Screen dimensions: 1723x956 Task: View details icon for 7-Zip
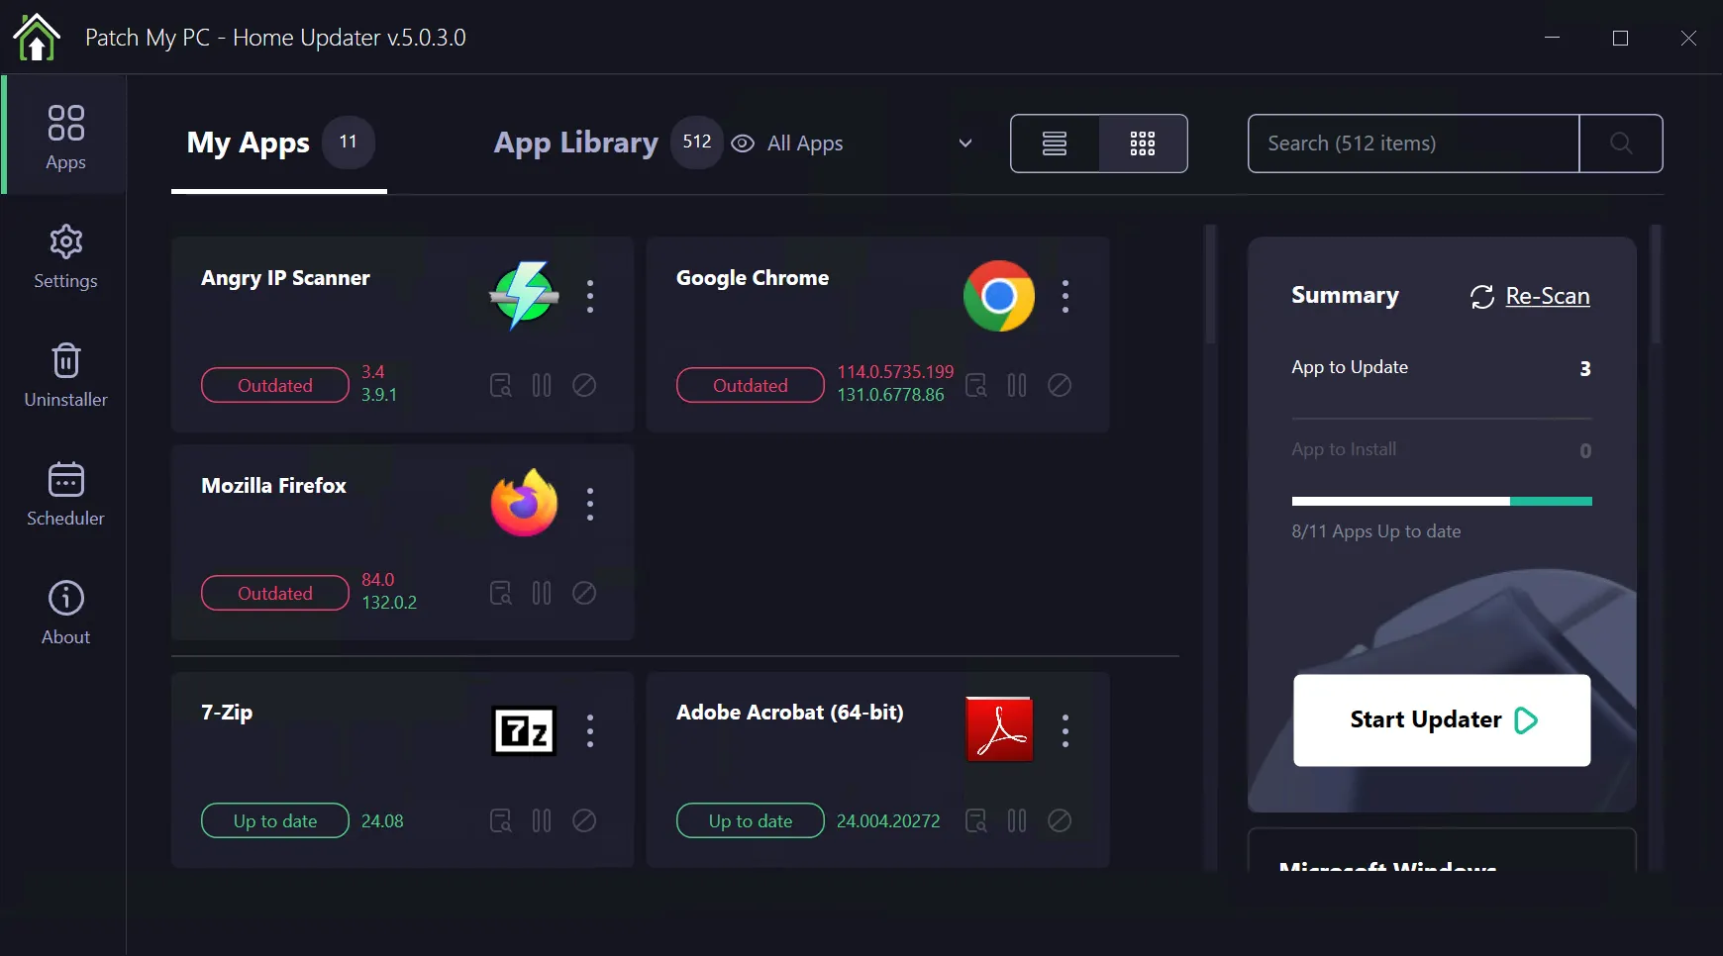coord(501,820)
